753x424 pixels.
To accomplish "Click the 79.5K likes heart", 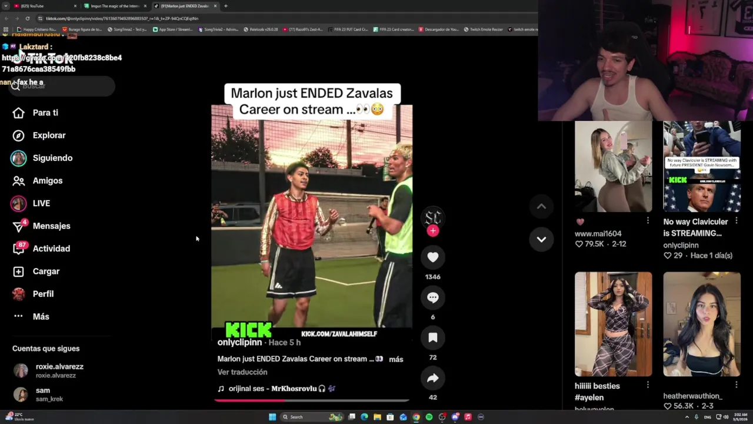I will pos(579,244).
